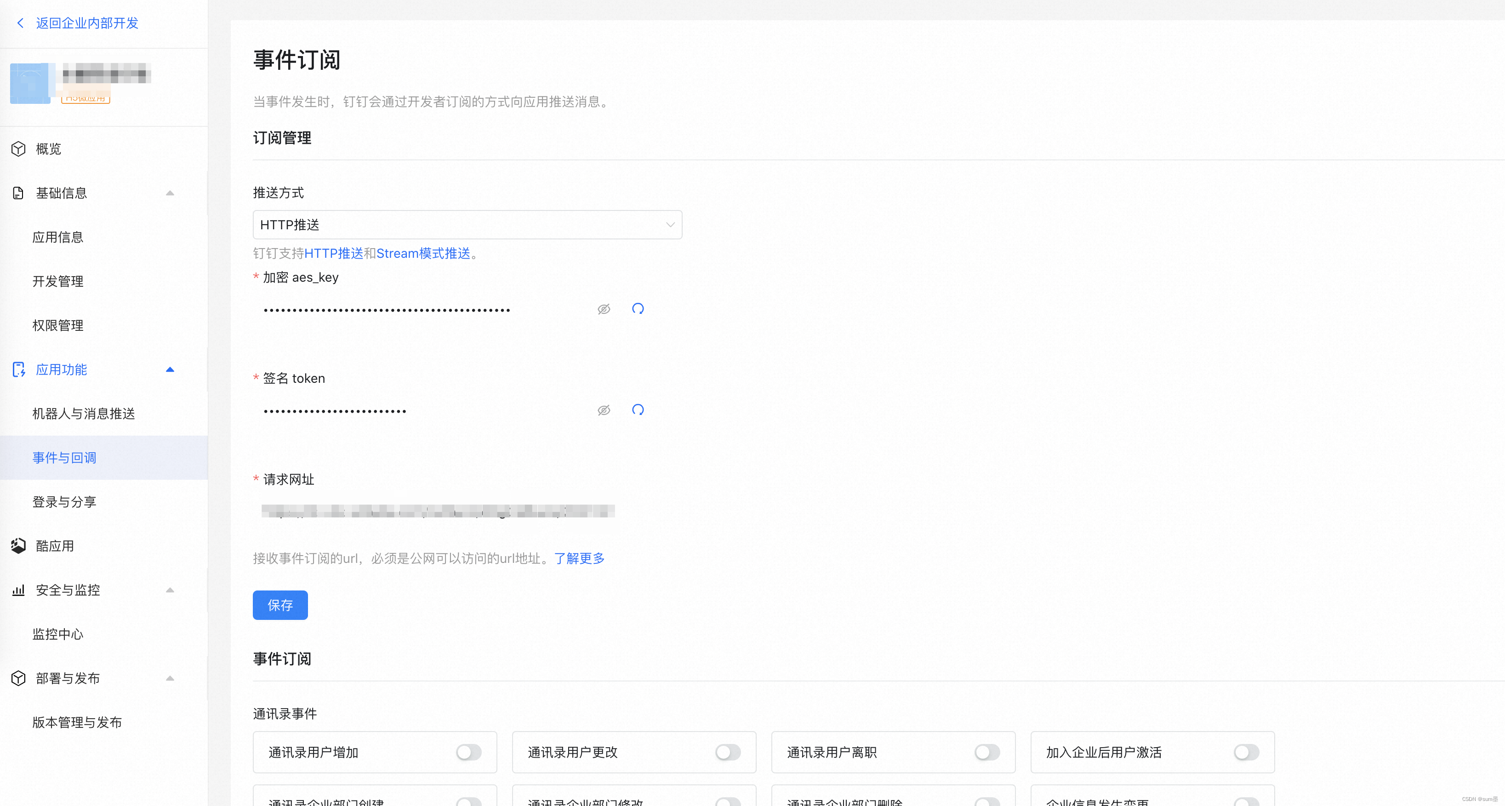Click the 酷应用 sidebar icon
The image size is (1505, 806).
coord(19,545)
